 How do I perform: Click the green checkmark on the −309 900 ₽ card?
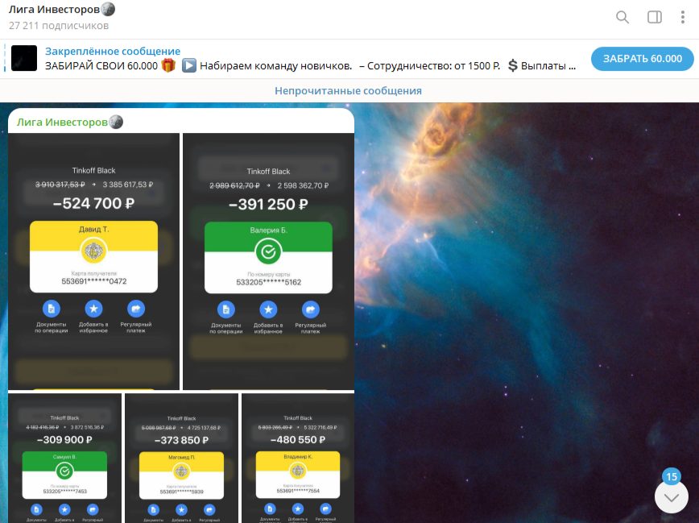64,471
